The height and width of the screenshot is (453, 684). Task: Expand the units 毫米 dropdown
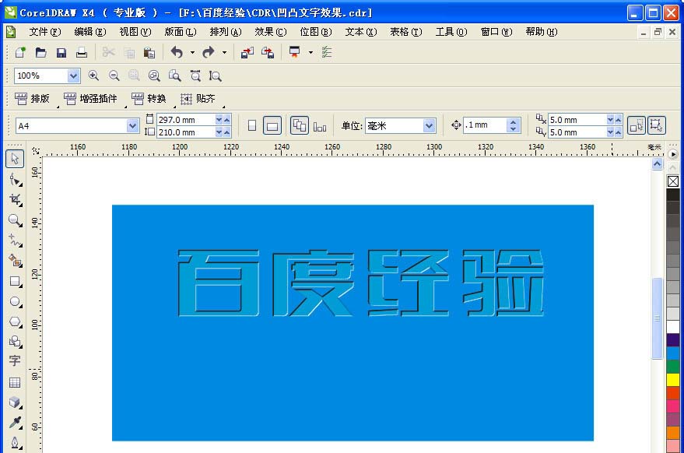pyautogui.click(x=430, y=125)
